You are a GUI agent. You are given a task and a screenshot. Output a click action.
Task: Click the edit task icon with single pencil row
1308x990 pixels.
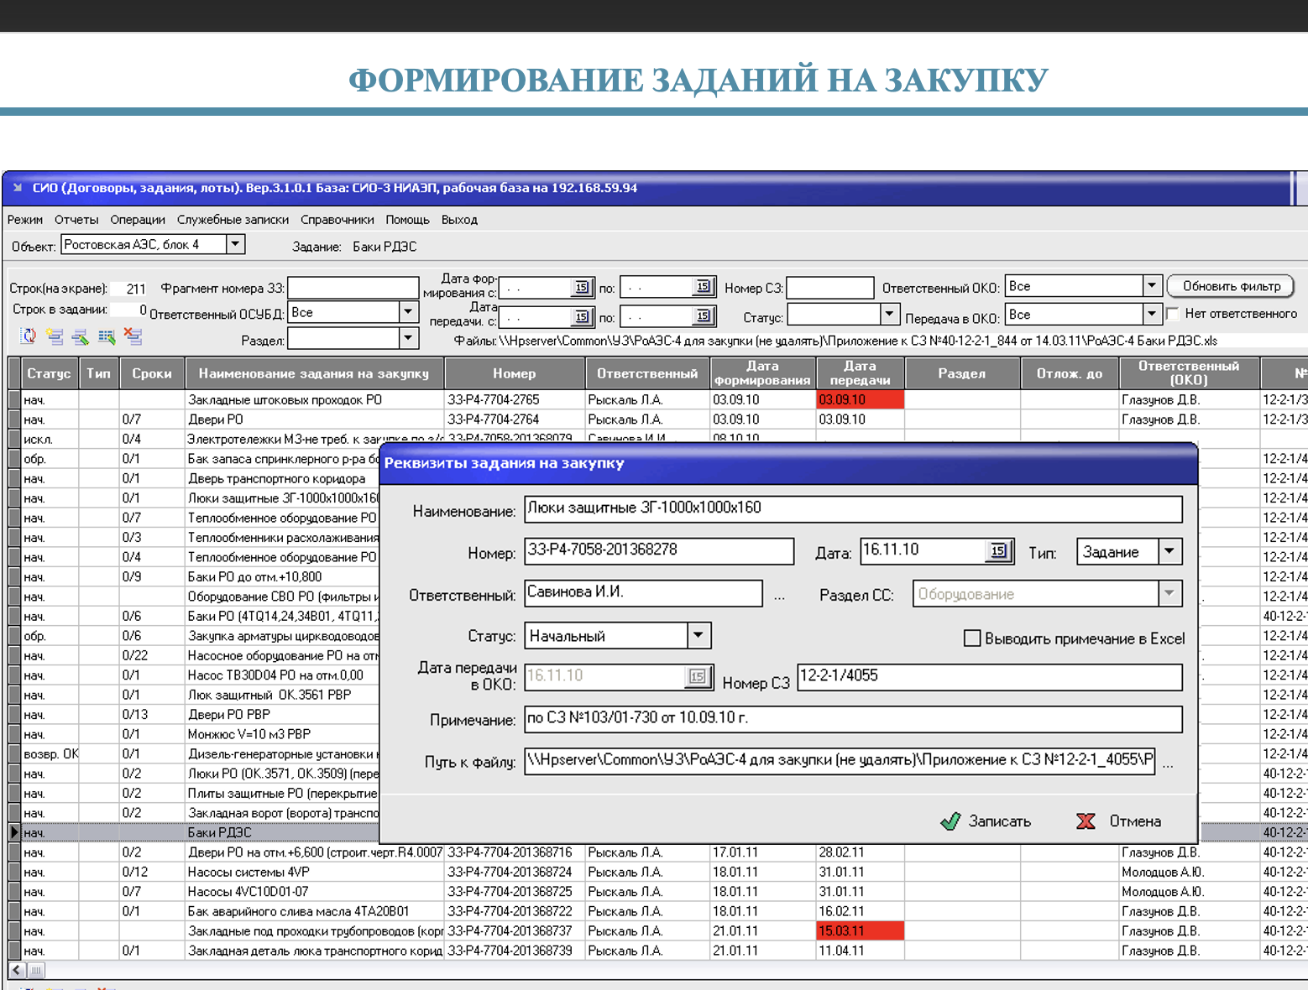click(x=81, y=336)
